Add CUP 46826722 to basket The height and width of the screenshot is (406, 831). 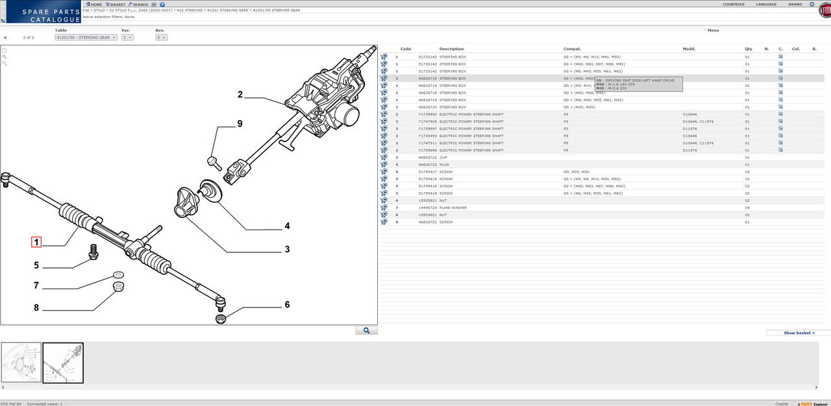(x=384, y=158)
